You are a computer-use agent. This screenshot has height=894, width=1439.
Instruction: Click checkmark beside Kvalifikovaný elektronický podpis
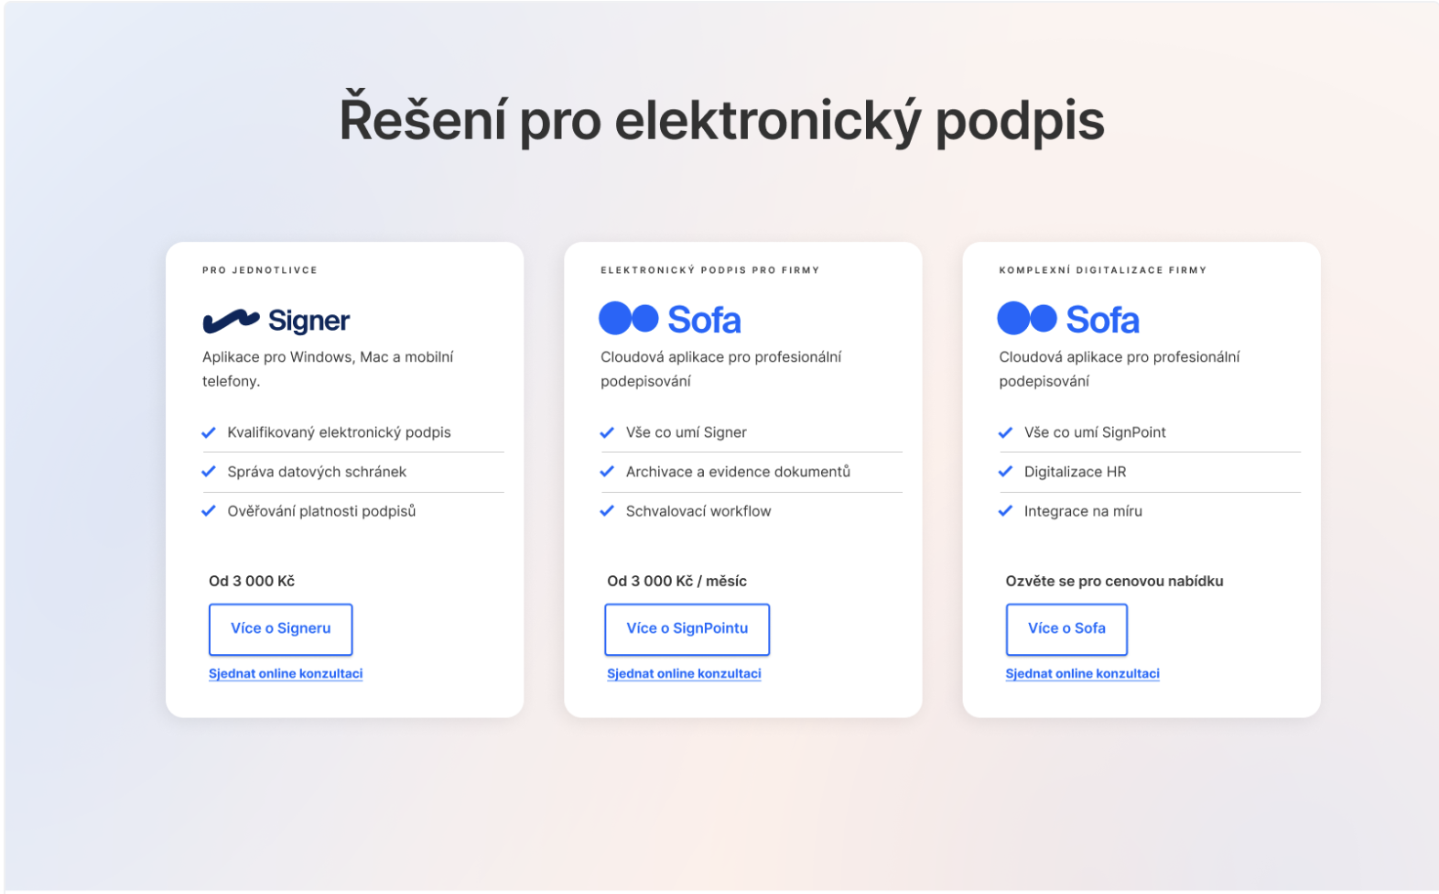[209, 432]
